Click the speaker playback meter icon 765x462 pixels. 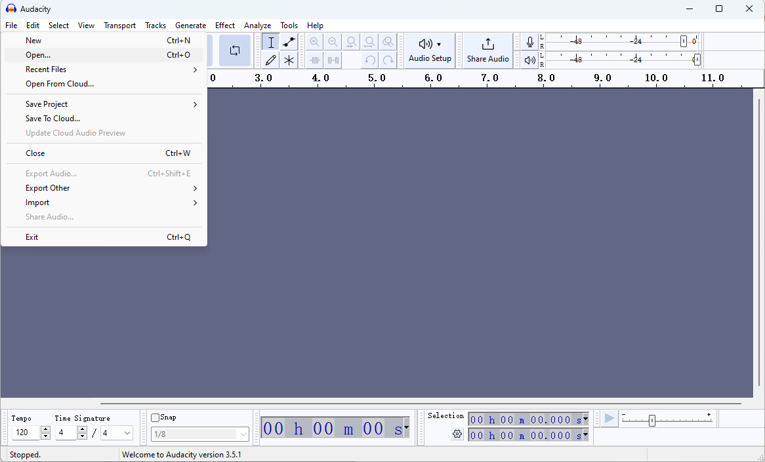(x=530, y=60)
